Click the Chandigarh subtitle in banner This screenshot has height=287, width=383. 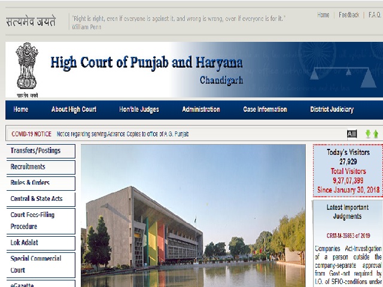tap(221, 80)
